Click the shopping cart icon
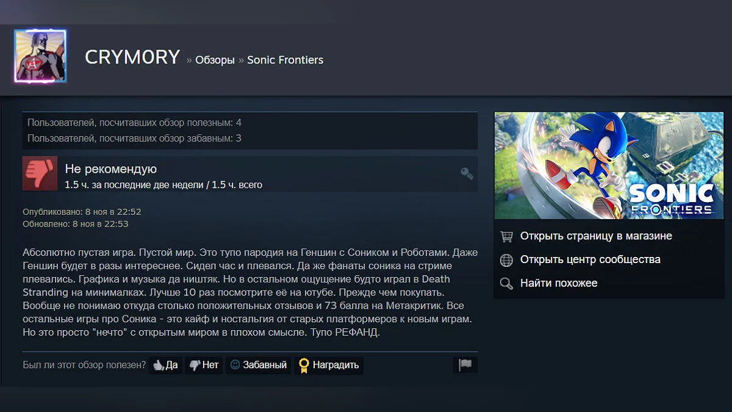Screen dimensions: 732x412 pos(506,236)
